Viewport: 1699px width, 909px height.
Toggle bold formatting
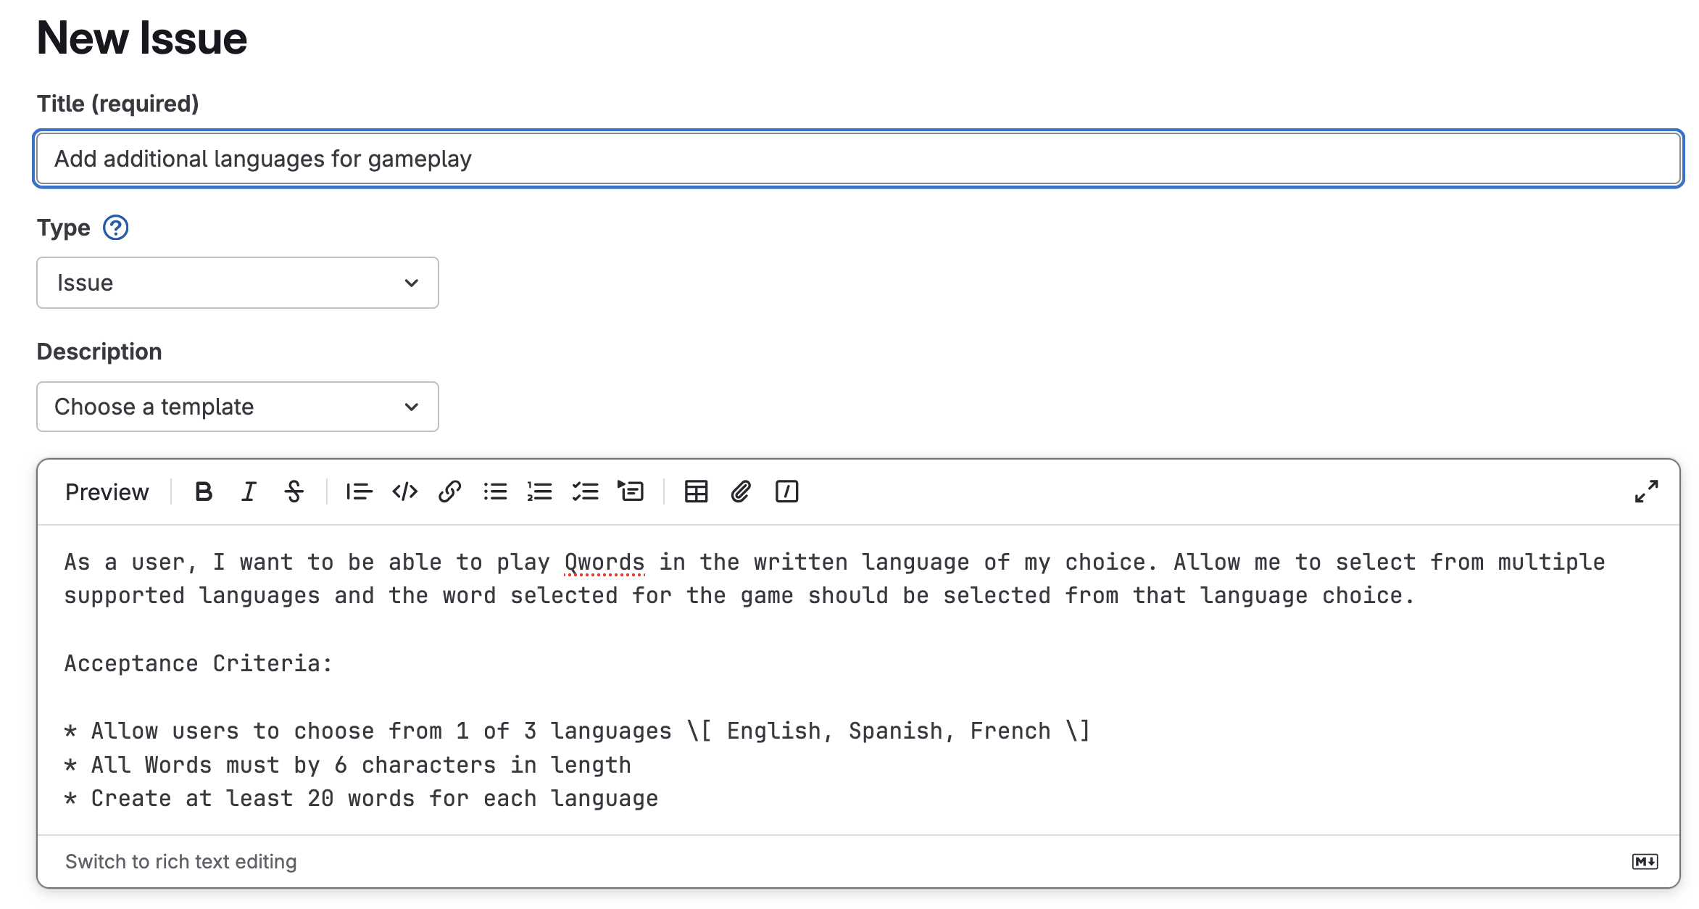point(204,491)
